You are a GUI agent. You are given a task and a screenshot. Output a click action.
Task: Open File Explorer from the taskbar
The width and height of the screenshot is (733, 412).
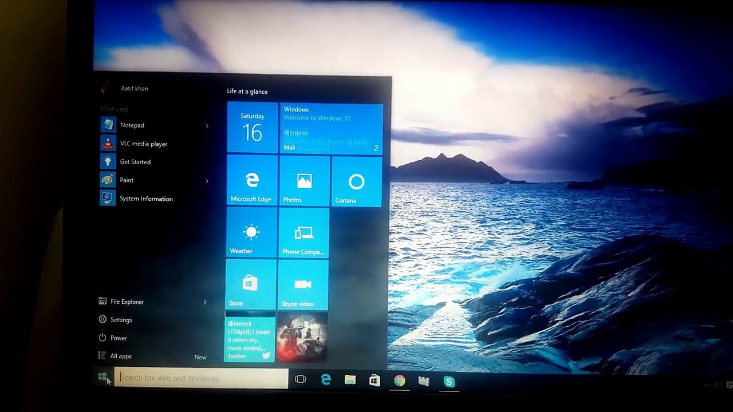350,380
